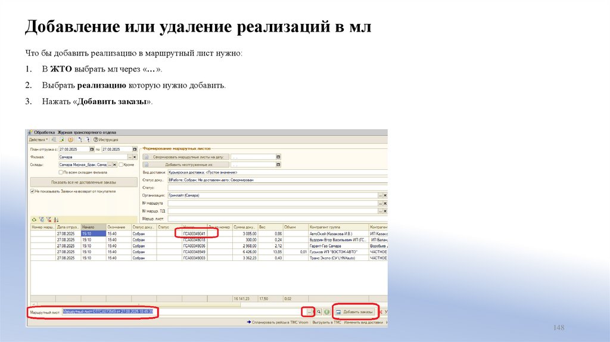Image resolution: width=610 pixels, height=342 pixels.
Task: Click the green refresh icon above the table
Action: tap(34, 219)
